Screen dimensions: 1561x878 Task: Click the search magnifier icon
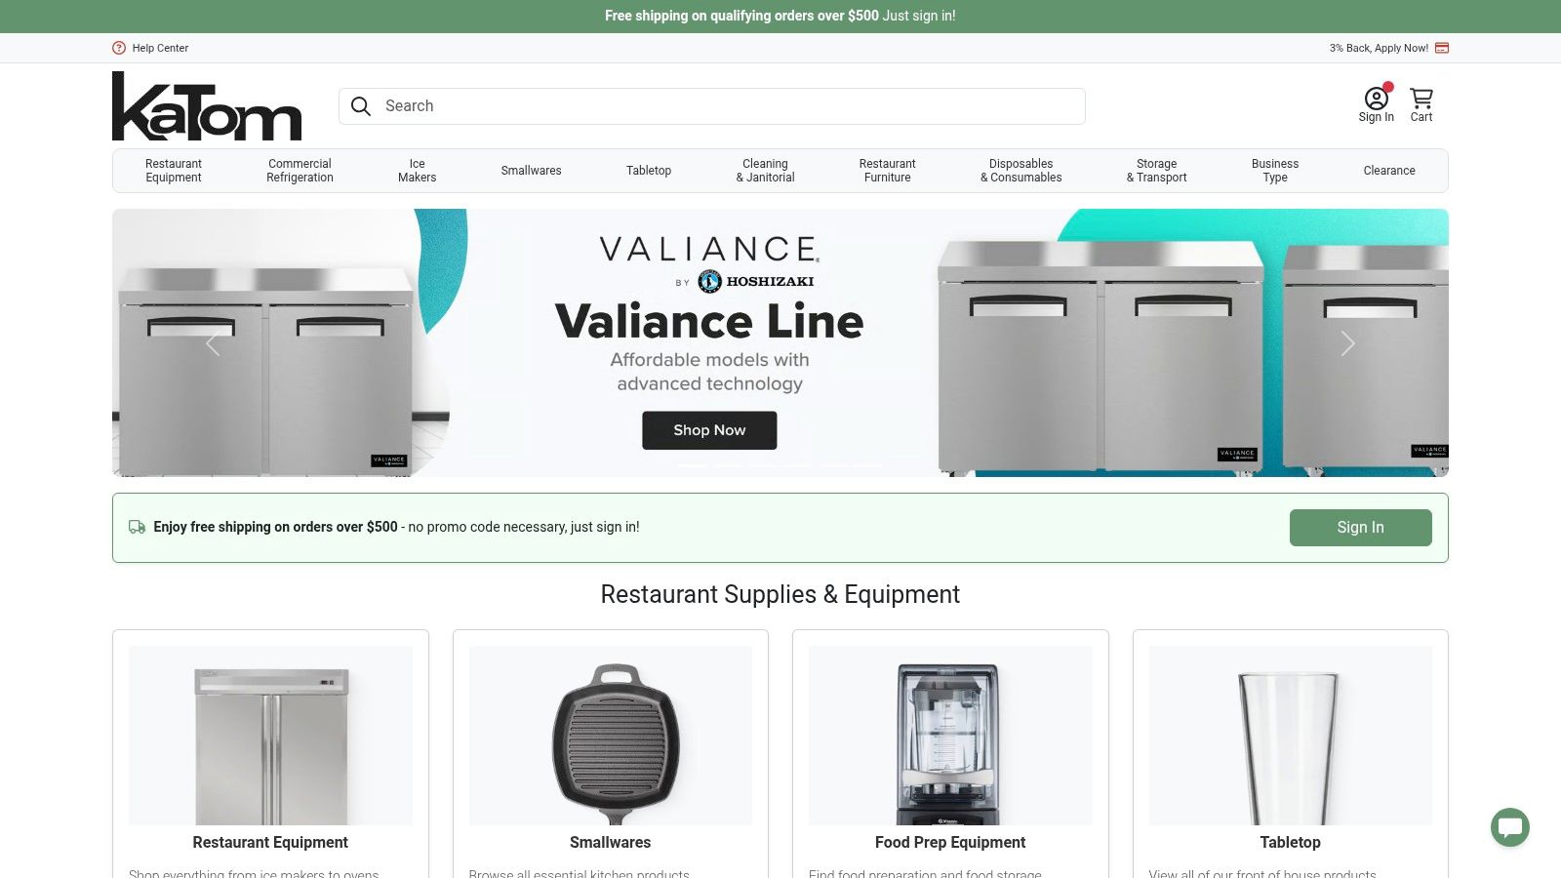361,106
